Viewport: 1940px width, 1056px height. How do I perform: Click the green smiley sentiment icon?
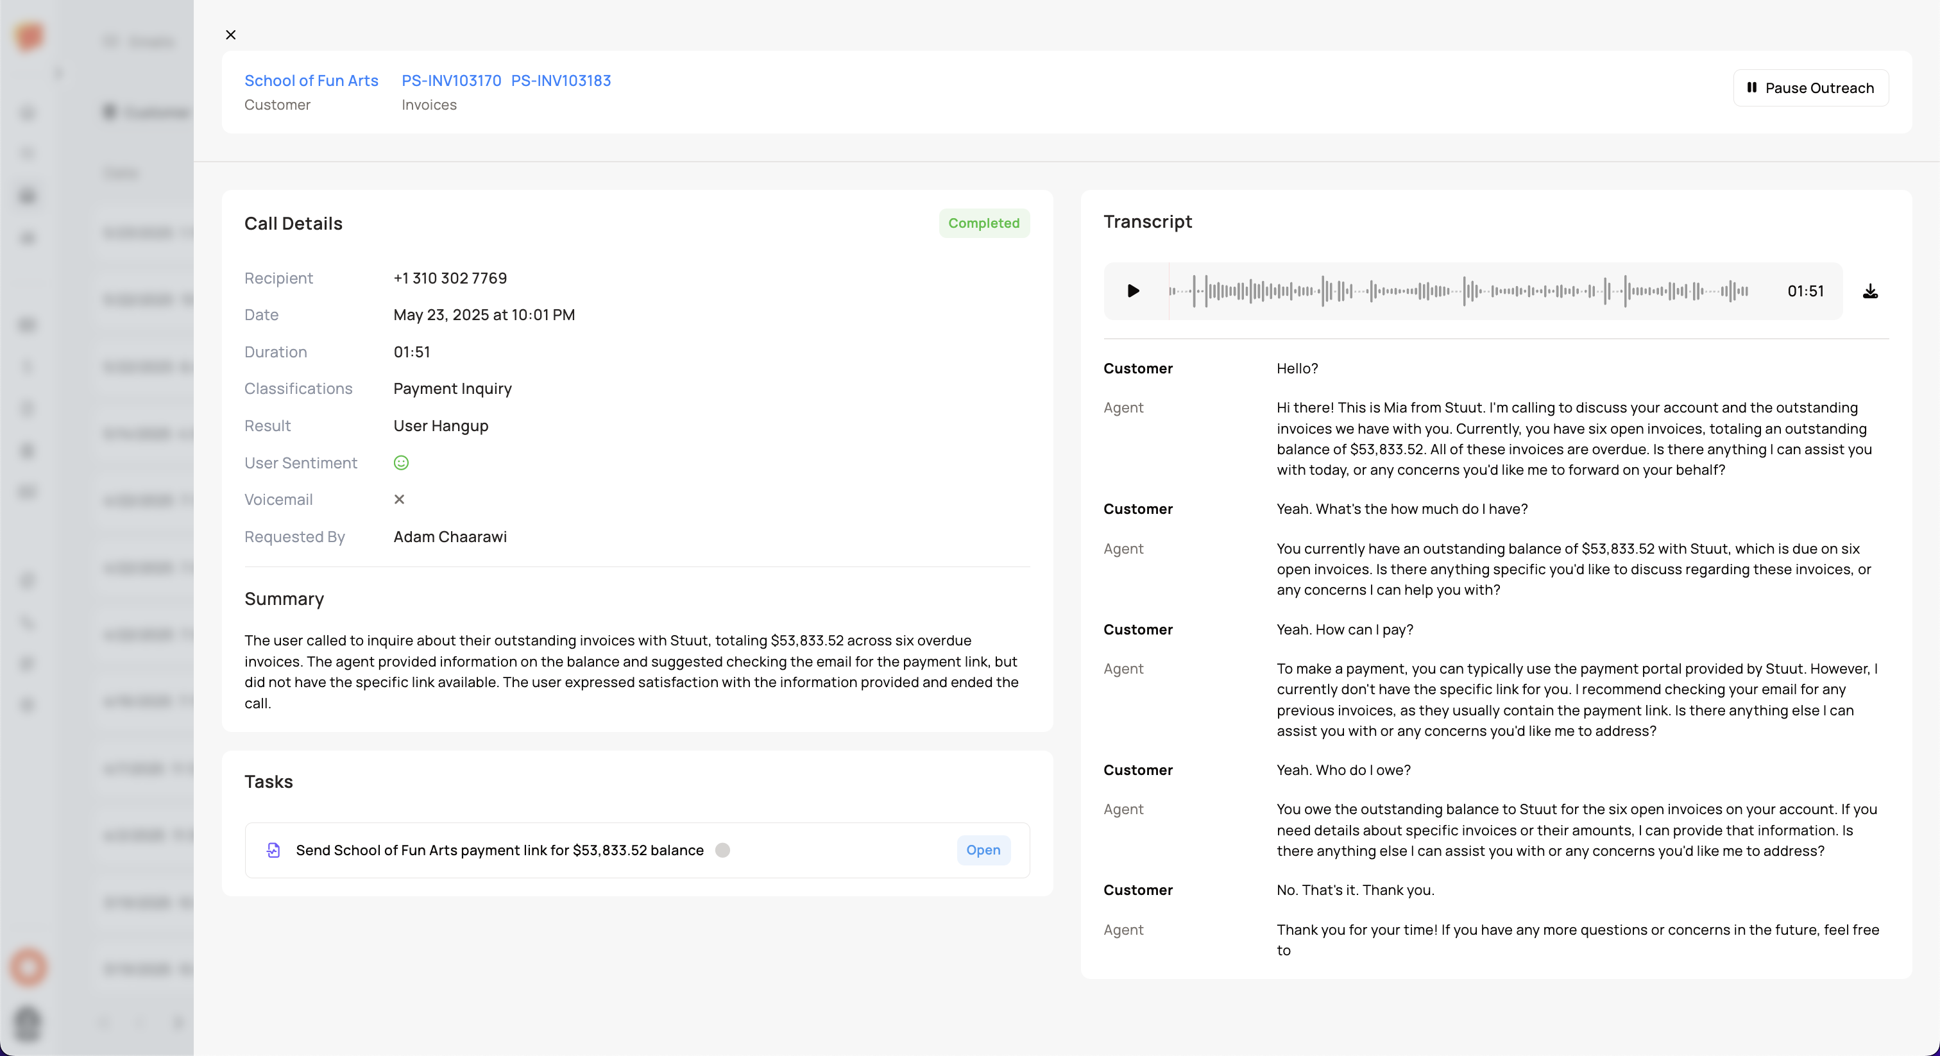[402, 463]
